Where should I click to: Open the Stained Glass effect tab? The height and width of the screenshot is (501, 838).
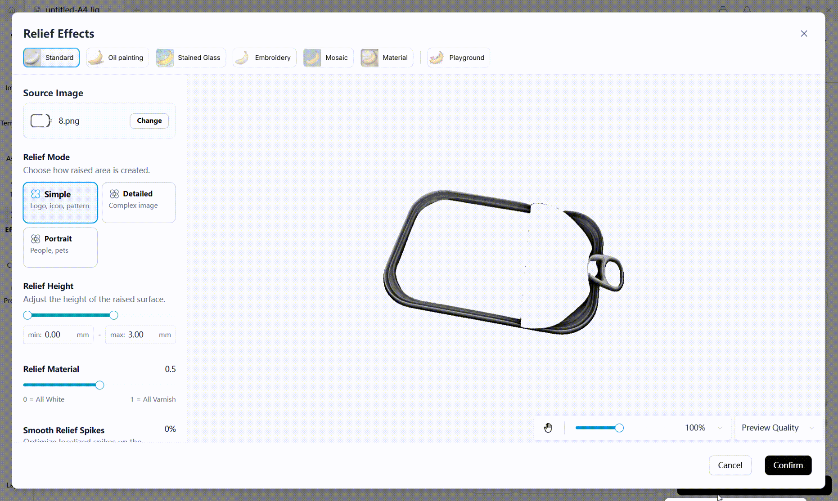(x=190, y=58)
